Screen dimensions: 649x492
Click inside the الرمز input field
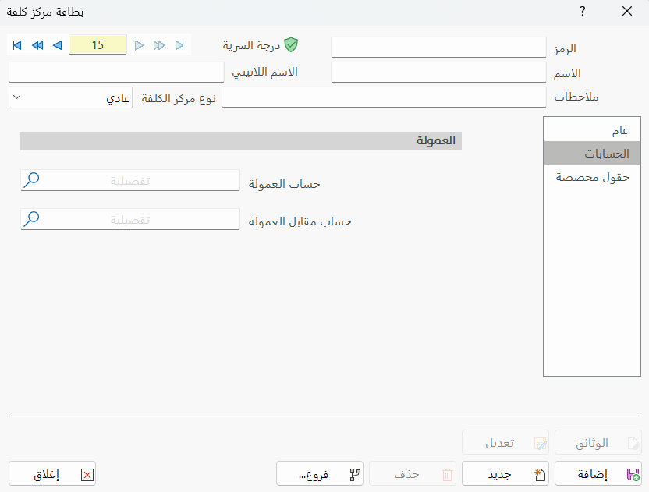[x=437, y=48]
